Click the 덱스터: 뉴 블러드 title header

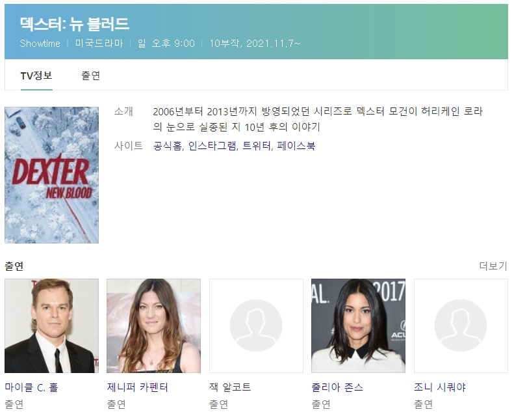pos(75,24)
